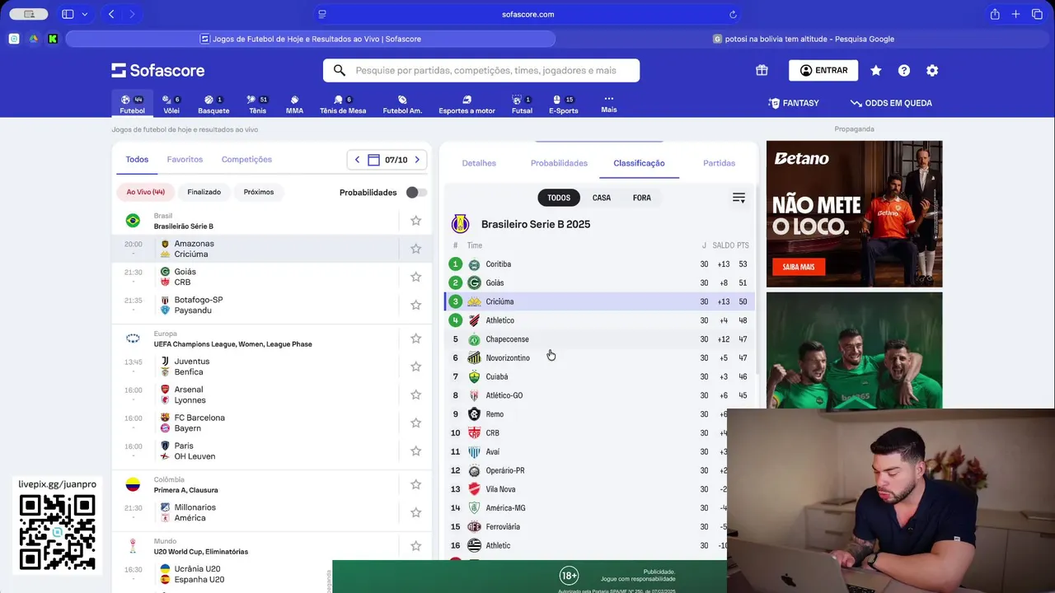Select the FORA standings filter
Image resolution: width=1055 pixels, height=593 pixels.
642,198
